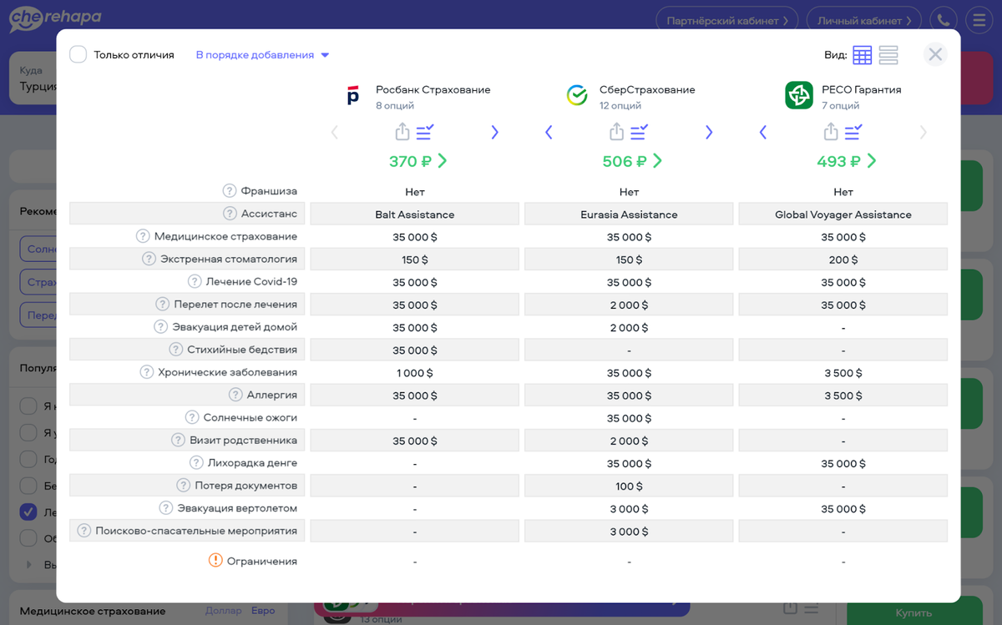Screen dimensions: 1002x625
Task: Show help for Ассистанс
Action: 230,214
